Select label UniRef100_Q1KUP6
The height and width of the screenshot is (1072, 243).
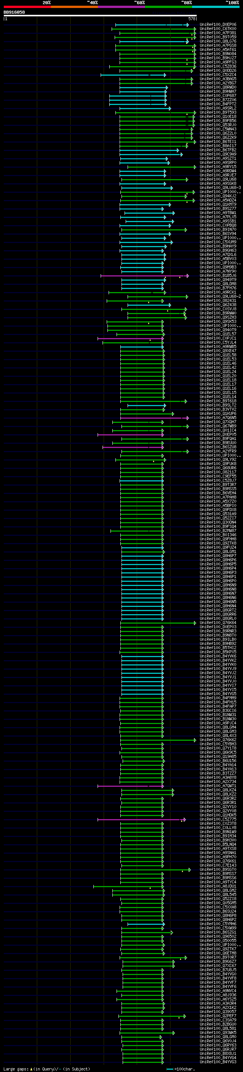point(218,414)
